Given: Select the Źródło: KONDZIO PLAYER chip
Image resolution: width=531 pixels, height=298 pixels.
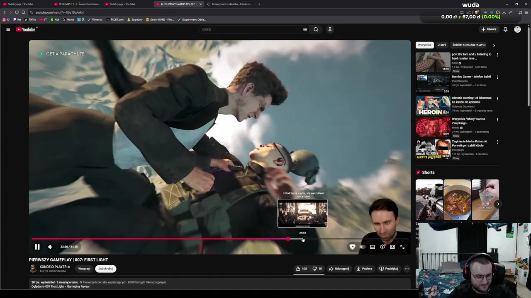Looking at the screenshot, I should point(469,45).
